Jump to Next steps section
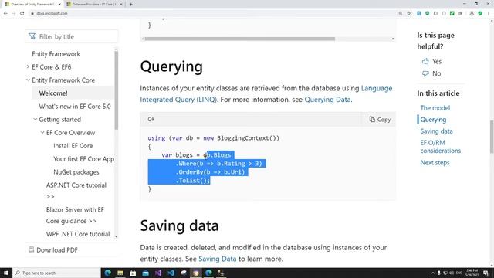The image size is (494, 278). point(435,163)
